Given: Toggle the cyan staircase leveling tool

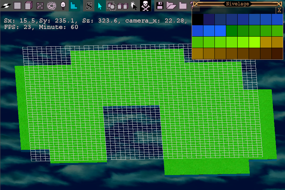Looking at the screenshot, I should click(x=74, y=6).
